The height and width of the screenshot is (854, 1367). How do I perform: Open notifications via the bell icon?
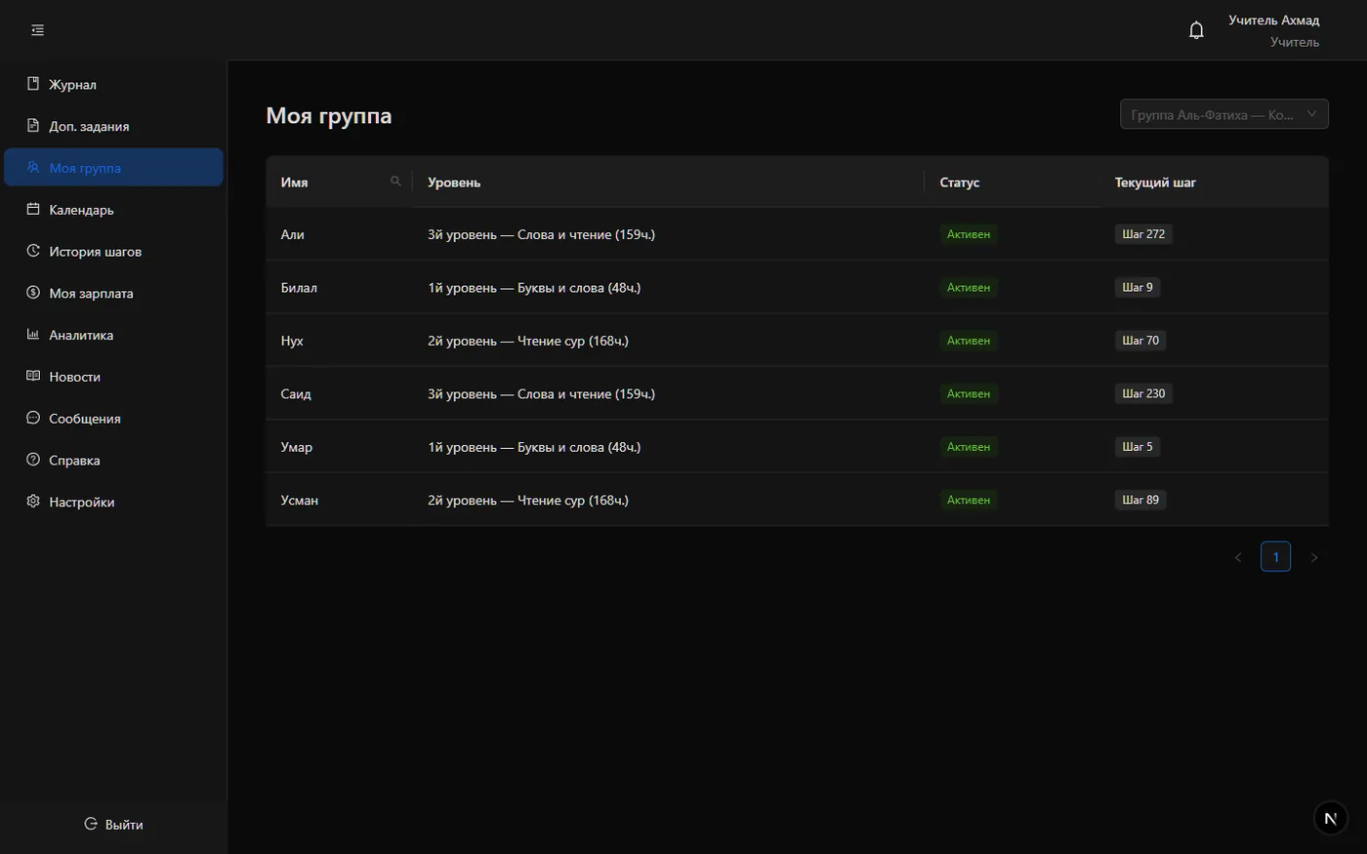click(x=1196, y=30)
